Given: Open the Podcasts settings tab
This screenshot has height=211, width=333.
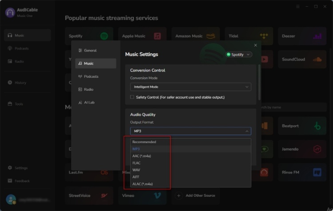Looking at the screenshot, I should [95, 76].
